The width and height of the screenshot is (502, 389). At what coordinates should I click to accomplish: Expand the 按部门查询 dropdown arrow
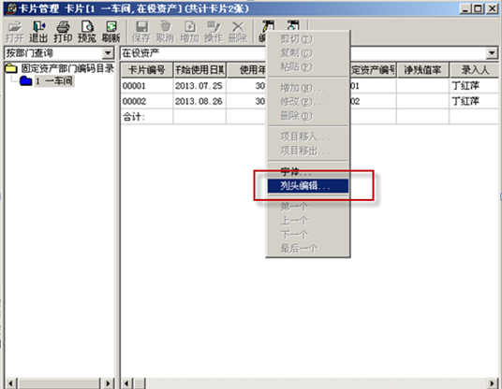108,53
